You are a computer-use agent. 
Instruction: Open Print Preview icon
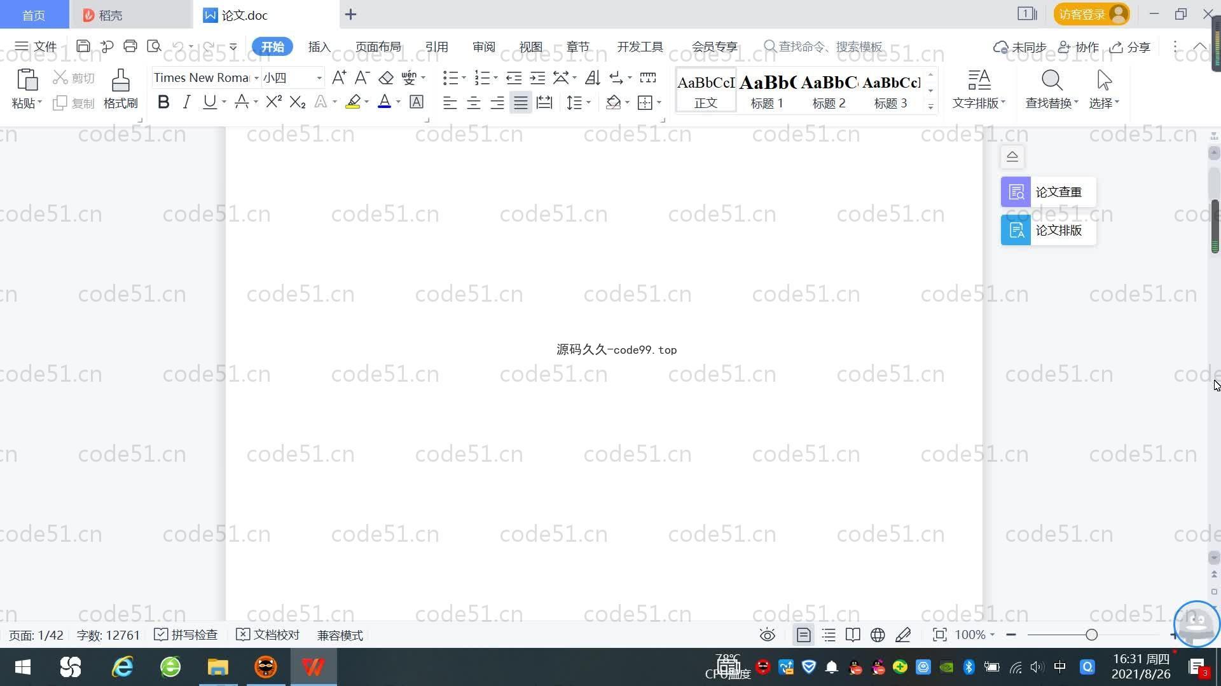[154, 46]
